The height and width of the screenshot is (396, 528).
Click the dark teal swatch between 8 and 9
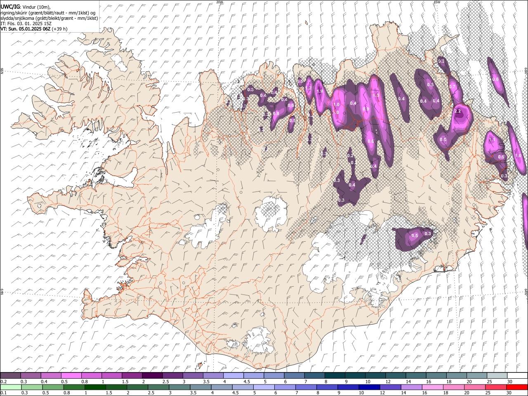335,376
